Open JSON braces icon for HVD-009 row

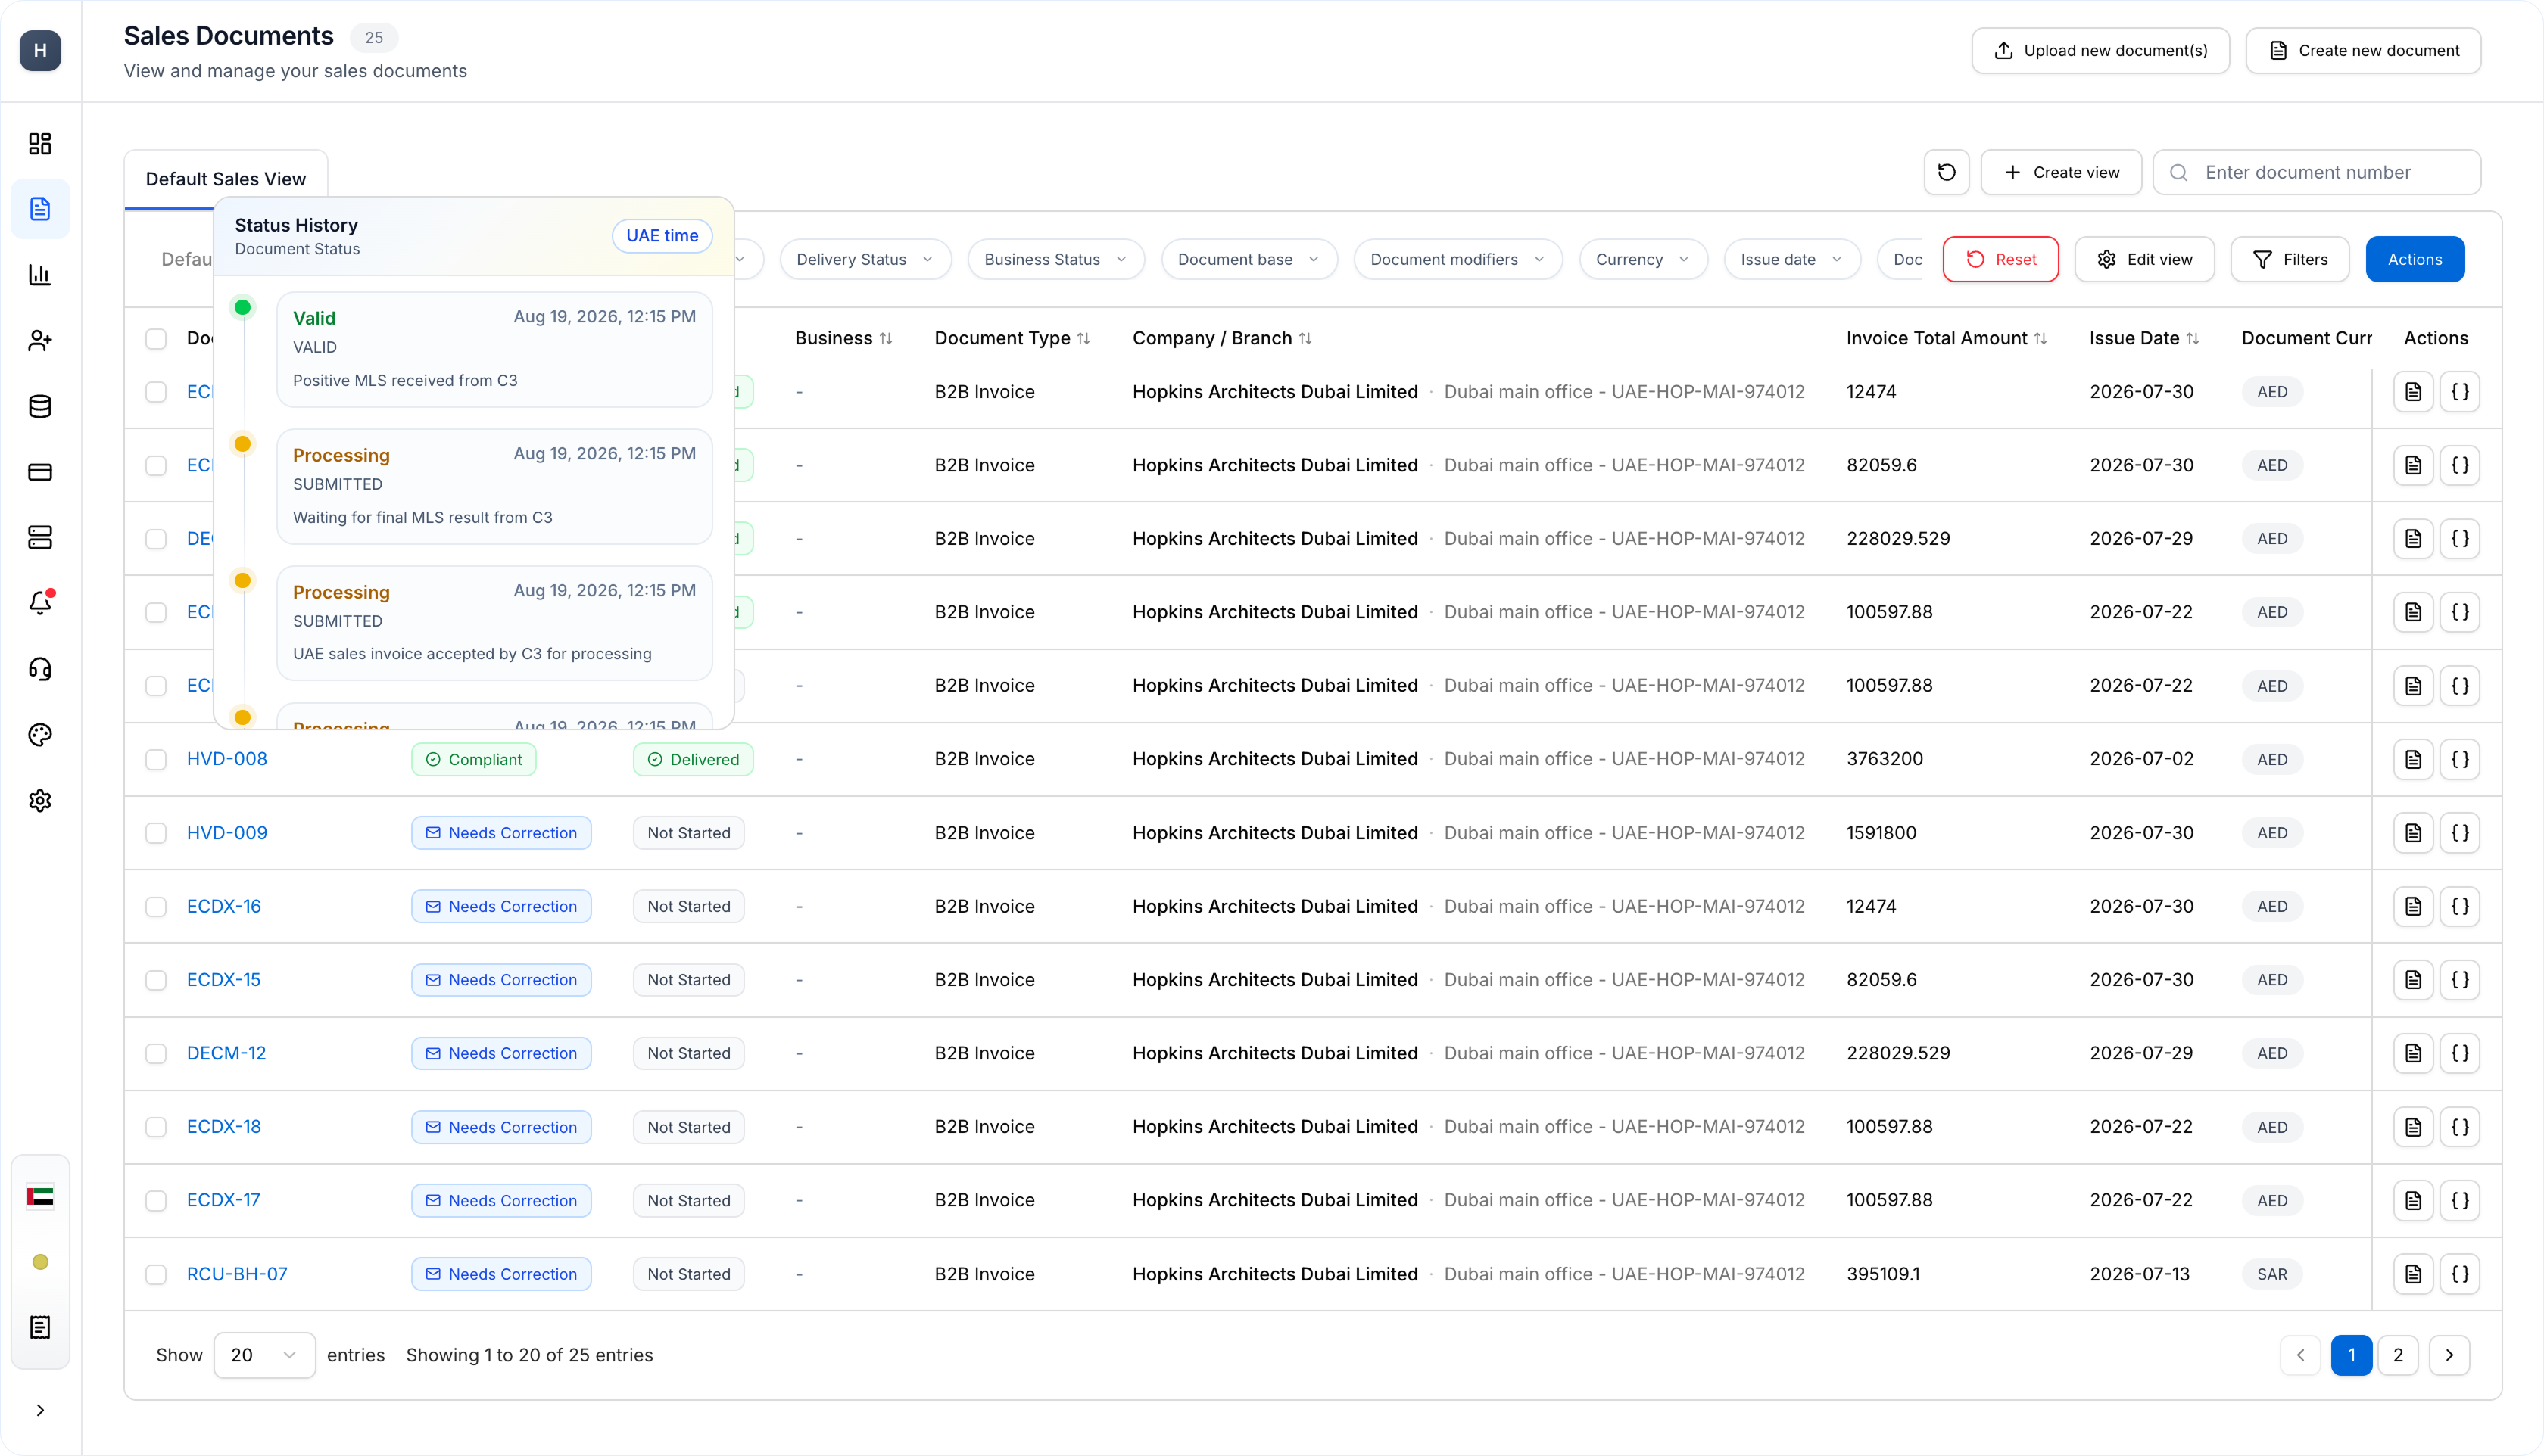[x=2460, y=833]
